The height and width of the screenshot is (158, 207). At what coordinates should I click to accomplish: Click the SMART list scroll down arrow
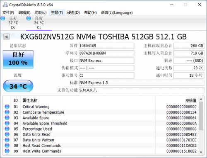click(x=201, y=152)
